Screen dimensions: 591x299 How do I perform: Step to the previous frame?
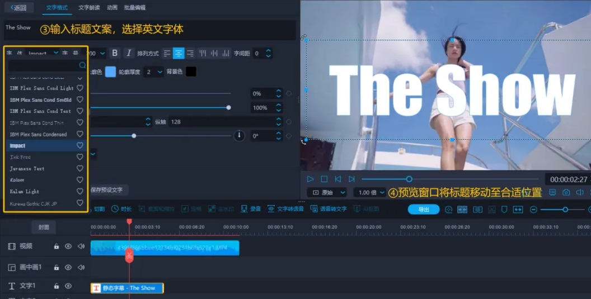point(338,179)
